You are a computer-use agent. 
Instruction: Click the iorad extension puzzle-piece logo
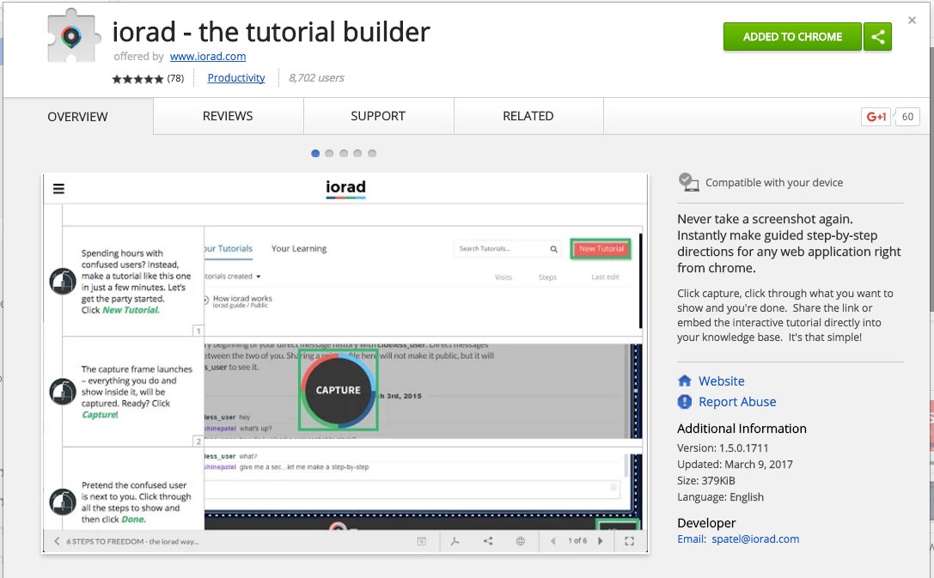72,36
